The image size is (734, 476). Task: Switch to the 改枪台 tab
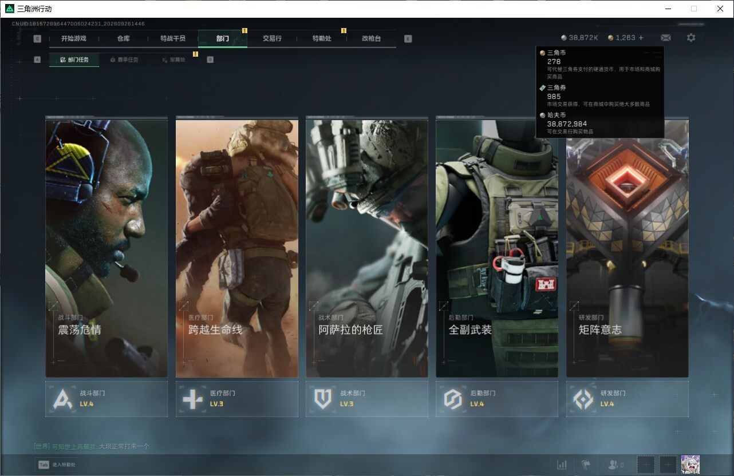click(x=371, y=39)
